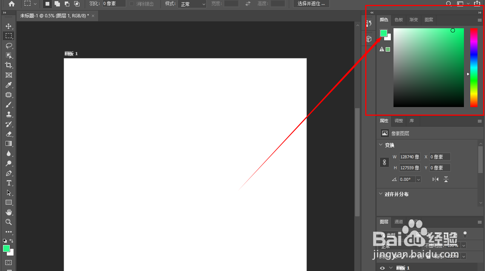The height and width of the screenshot is (271, 485).
Task: Select the Object Selection tool
Action: click(x=9, y=55)
